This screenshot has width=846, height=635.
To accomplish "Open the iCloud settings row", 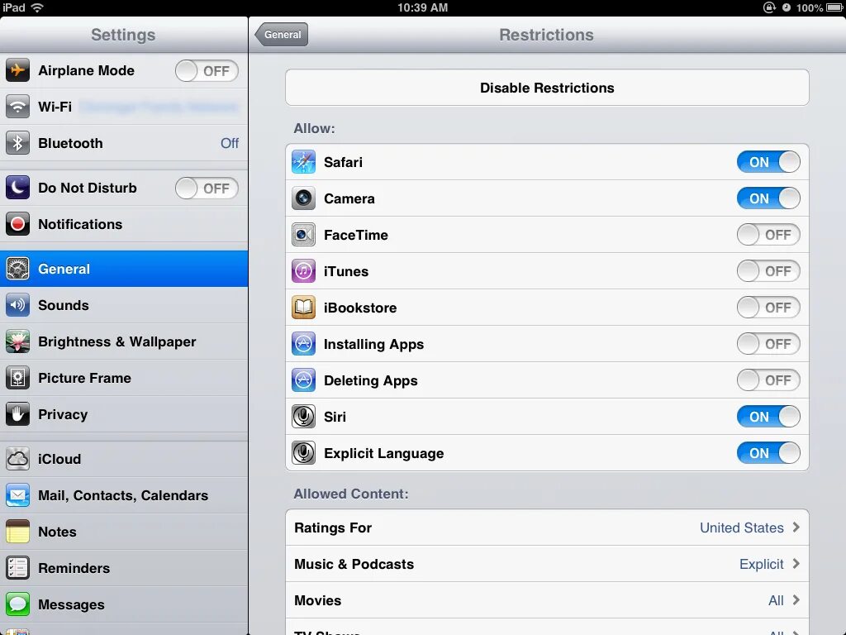I will point(124,459).
